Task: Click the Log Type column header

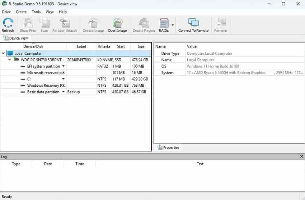Action: pyautogui.click(x=16, y=164)
